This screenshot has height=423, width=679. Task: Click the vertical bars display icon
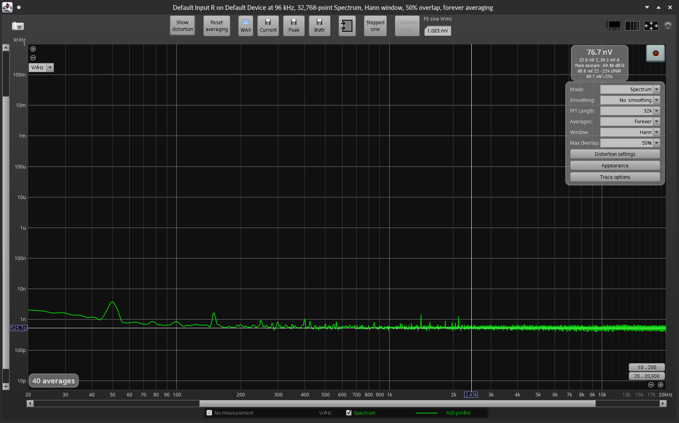(x=632, y=26)
